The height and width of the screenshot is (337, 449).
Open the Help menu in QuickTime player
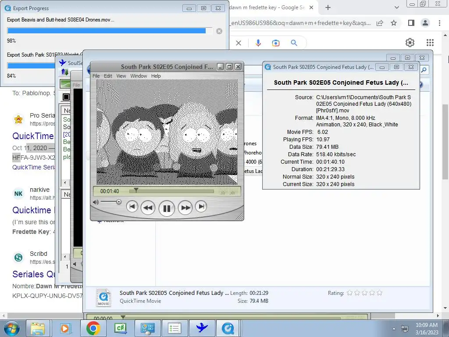tap(156, 76)
